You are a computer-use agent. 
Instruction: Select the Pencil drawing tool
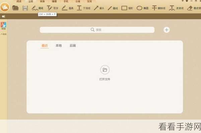[x=38, y=8]
